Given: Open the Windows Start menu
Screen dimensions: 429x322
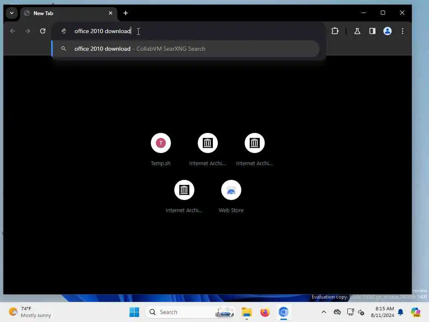Looking at the screenshot, I should (134, 312).
